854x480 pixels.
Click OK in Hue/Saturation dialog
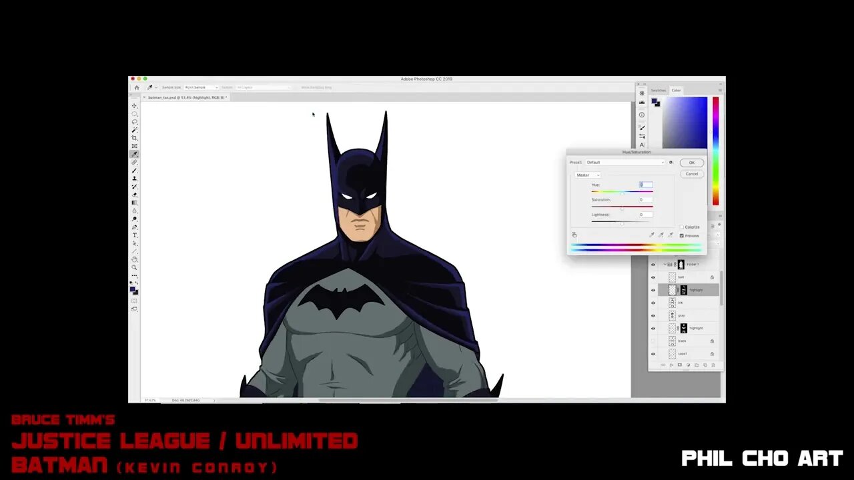tap(692, 163)
